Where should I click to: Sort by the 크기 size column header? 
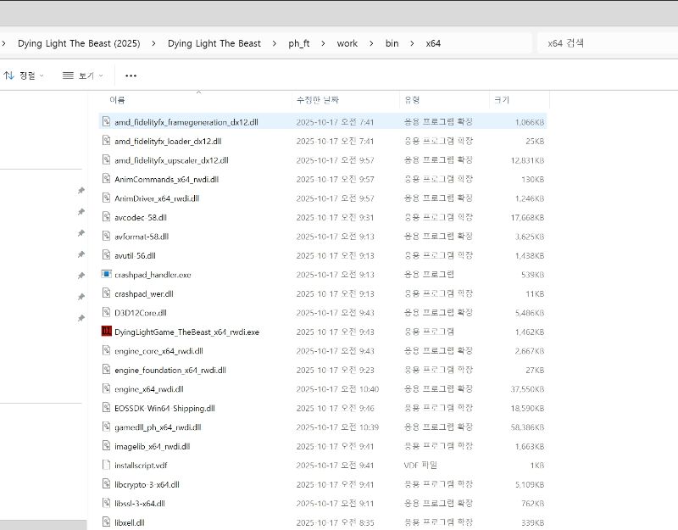[502, 100]
